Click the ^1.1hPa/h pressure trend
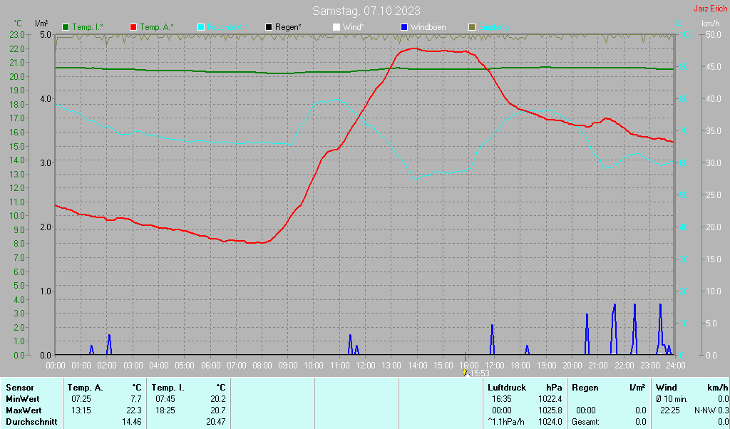 click(x=506, y=422)
